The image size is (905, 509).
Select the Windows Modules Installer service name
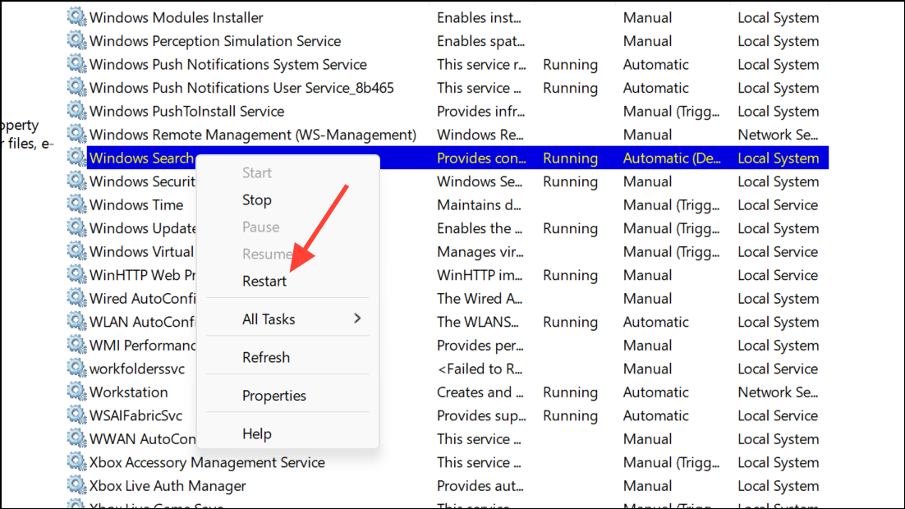tap(176, 18)
